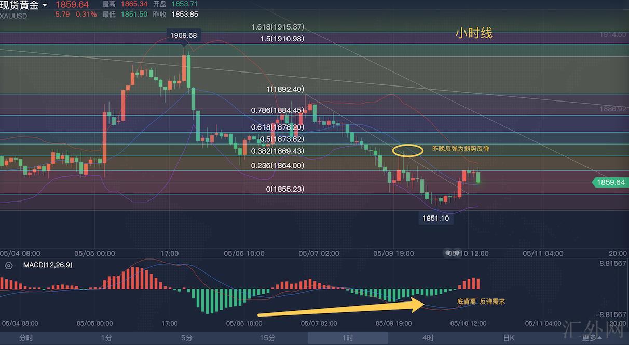Click Fibonacci label 0.786(1884.45)
This screenshot has width=629, height=345.
(x=278, y=110)
